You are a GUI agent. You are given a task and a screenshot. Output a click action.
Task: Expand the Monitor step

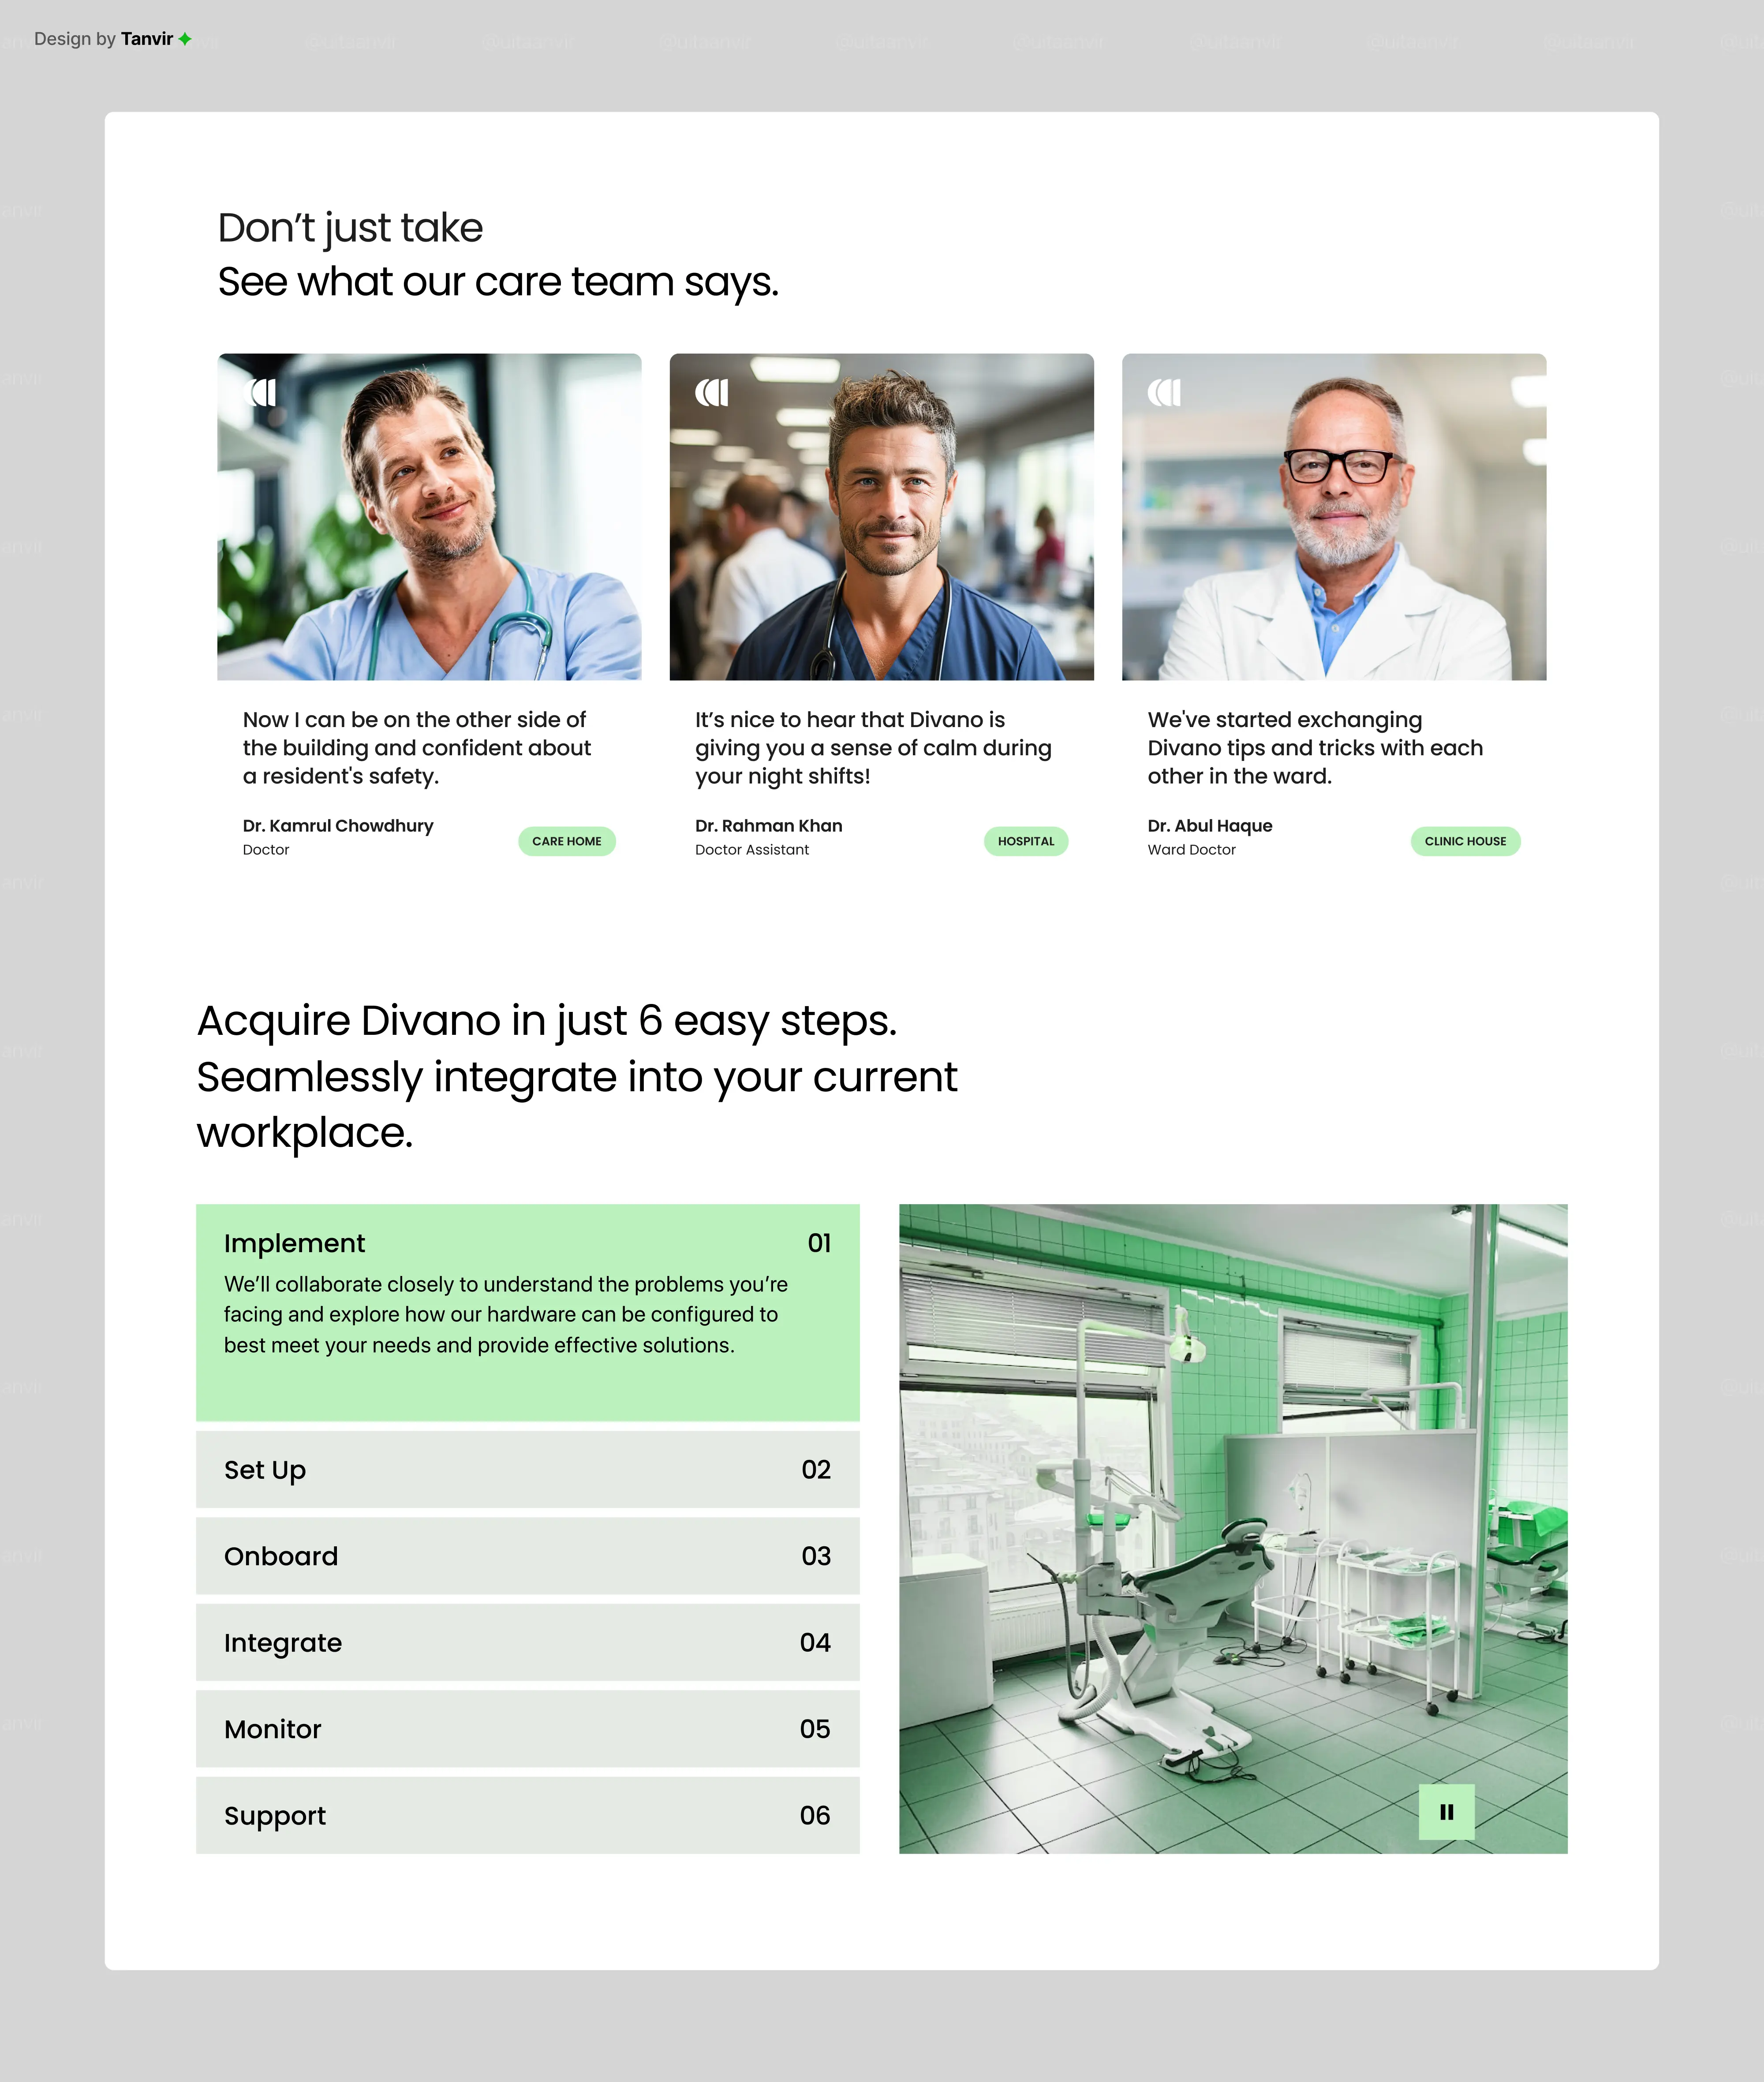coord(527,1729)
